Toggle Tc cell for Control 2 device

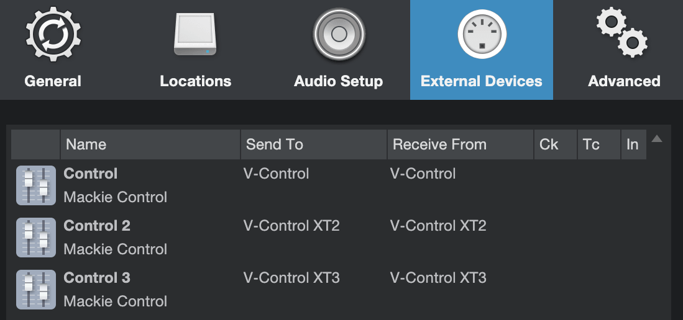pyautogui.click(x=598, y=238)
